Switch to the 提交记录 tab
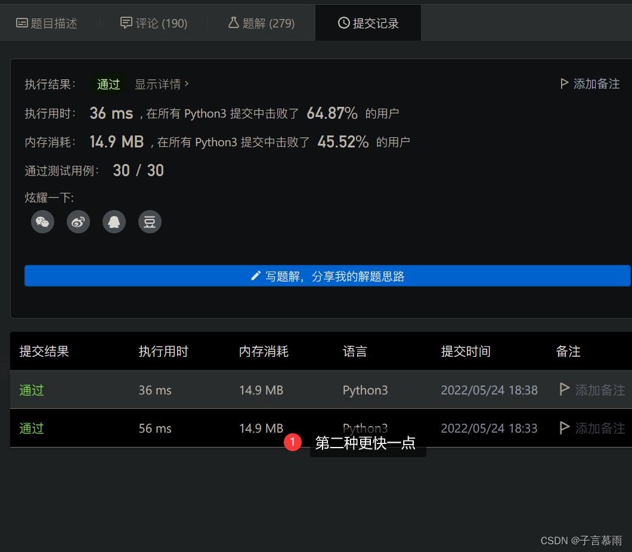The image size is (632, 552). (x=368, y=23)
